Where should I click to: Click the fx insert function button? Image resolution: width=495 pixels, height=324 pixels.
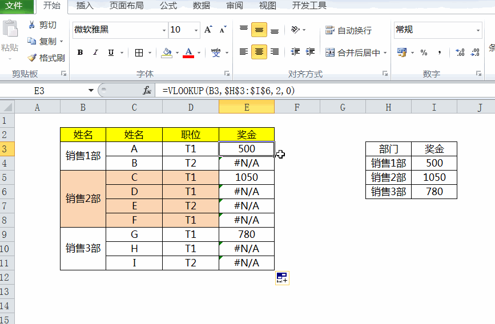click(147, 91)
